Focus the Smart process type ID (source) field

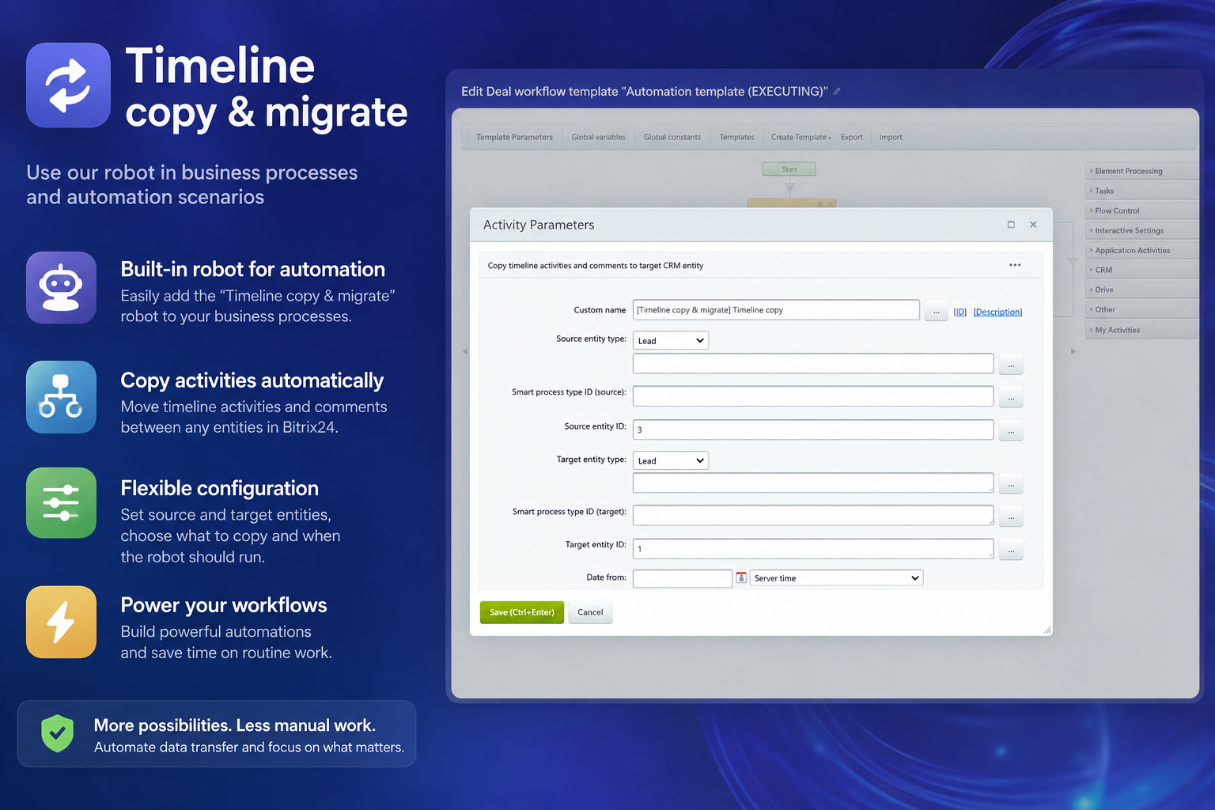pyautogui.click(x=813, y=396)
